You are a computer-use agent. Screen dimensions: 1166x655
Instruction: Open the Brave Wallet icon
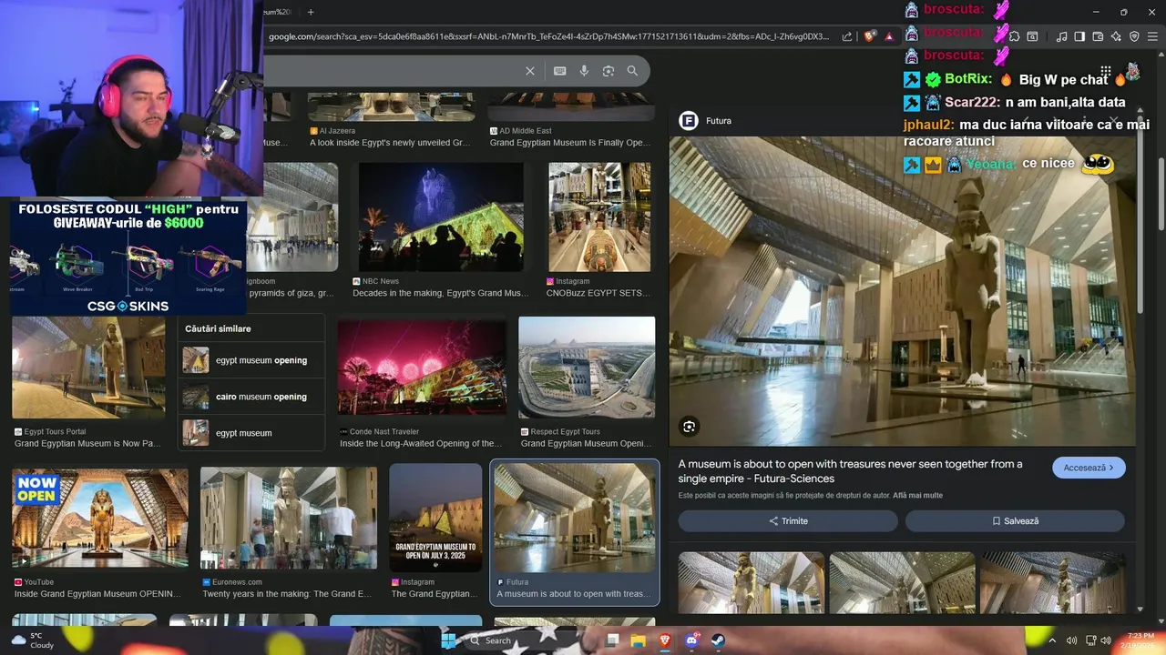point(1098,36)
